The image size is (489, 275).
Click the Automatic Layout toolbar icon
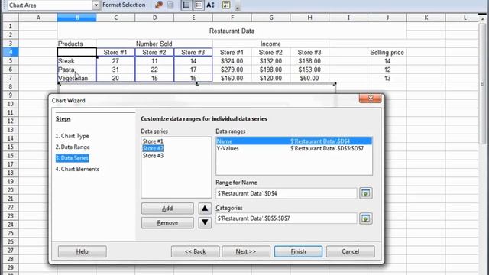coord(226,5)
